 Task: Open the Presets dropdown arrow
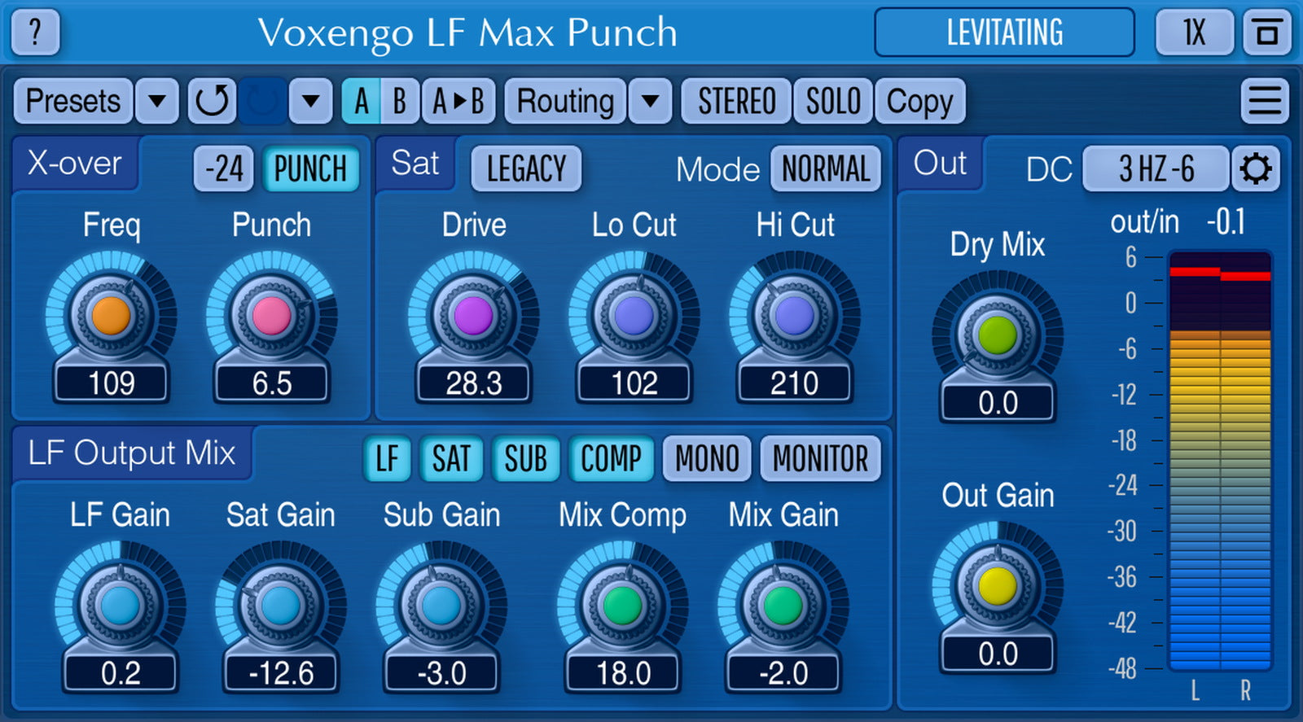pyautogui.click(x=157, y=101)
